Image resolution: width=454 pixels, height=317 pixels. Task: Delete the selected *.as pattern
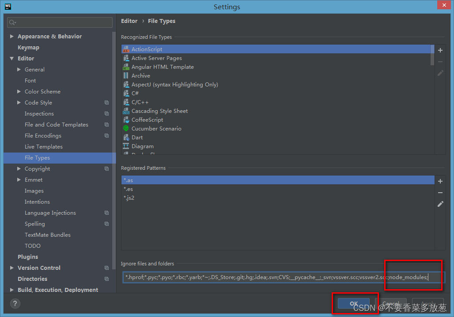coord(440,193)
